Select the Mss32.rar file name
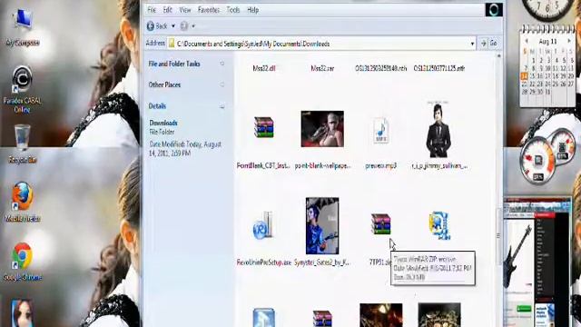Image resolution: width=581 pixels, height=327 pixels. (322, 68)
